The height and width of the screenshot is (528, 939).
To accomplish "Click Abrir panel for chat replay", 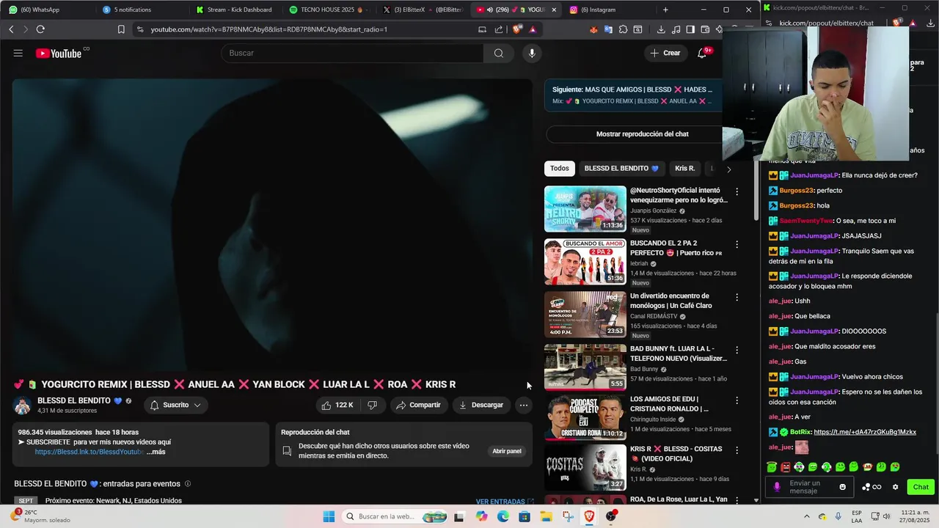I will point(507,451).
